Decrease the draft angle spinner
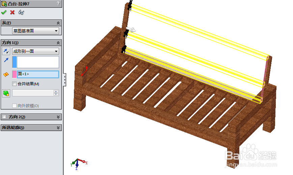The image size is (293, 175). pyautogui.click(x=56, y=94)
